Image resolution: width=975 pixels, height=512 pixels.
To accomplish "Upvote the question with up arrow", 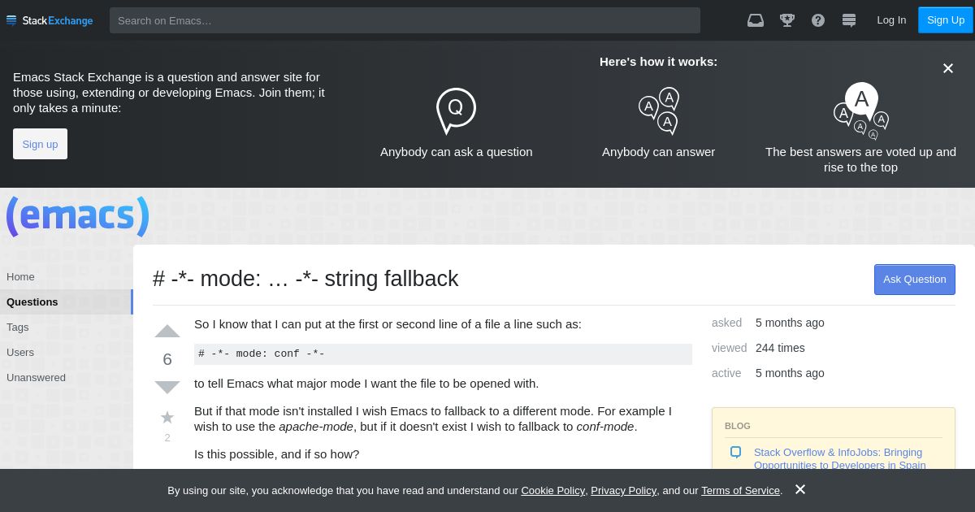I will [x=167, y=331].
